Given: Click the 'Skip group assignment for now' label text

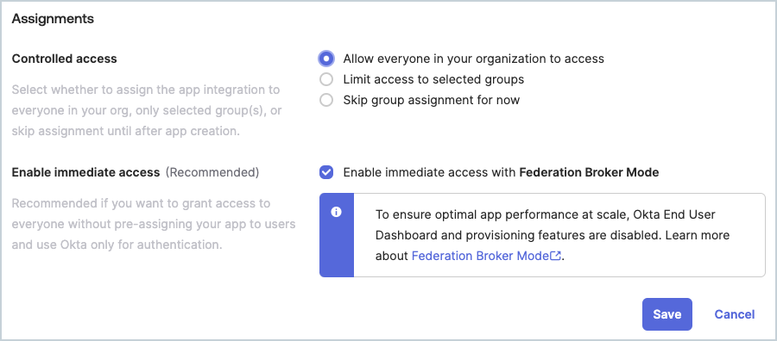Looking at the screenshot, I should point(432,100).
